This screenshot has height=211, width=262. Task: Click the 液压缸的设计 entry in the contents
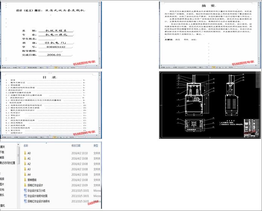coord(46,90)
